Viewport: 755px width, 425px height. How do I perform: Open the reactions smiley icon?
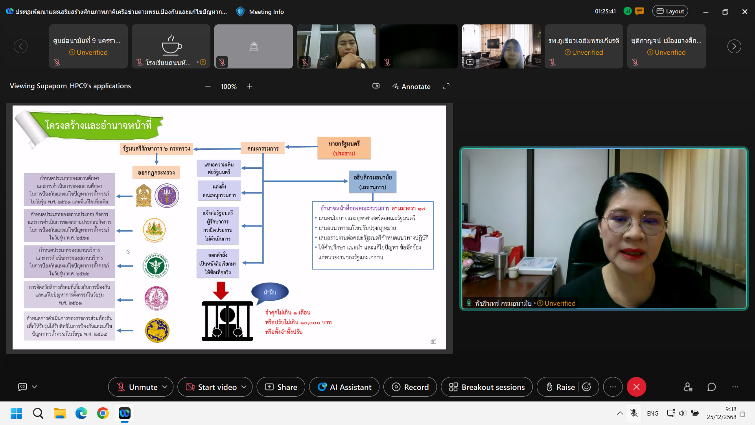[587, 387]
